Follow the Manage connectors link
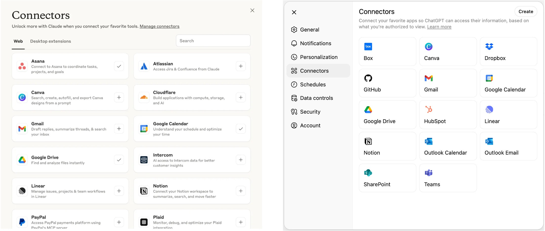This screenshot has width=545, height=231. pyautogui.click(x=159, y=26)
